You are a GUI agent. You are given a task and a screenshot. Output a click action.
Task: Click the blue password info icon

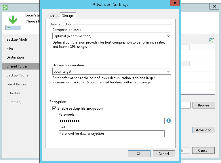(168, 121)
